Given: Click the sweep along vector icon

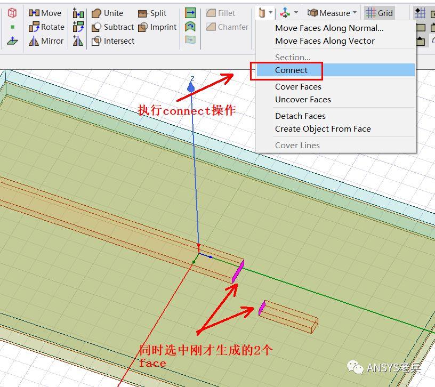Looking at the screenshot, I should pyautogui.click(x=190, y=13).
